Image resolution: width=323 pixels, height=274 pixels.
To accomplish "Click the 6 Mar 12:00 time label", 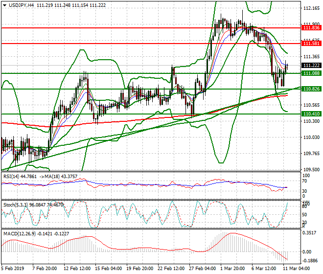I will tap(264, 269).
